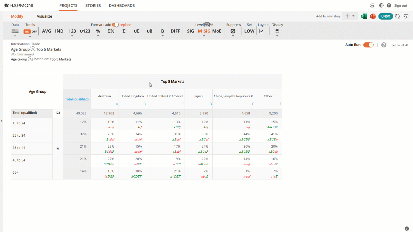The width and height of the screenshot is (413, 232).
Task: Click the Total (qualified) column header
Action: point(77,99)
